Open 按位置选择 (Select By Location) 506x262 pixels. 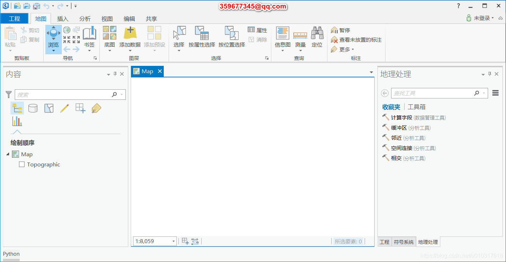[x=232, y=37]
